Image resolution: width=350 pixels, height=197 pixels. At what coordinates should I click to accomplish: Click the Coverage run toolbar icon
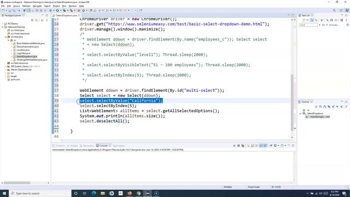point(65,10)
